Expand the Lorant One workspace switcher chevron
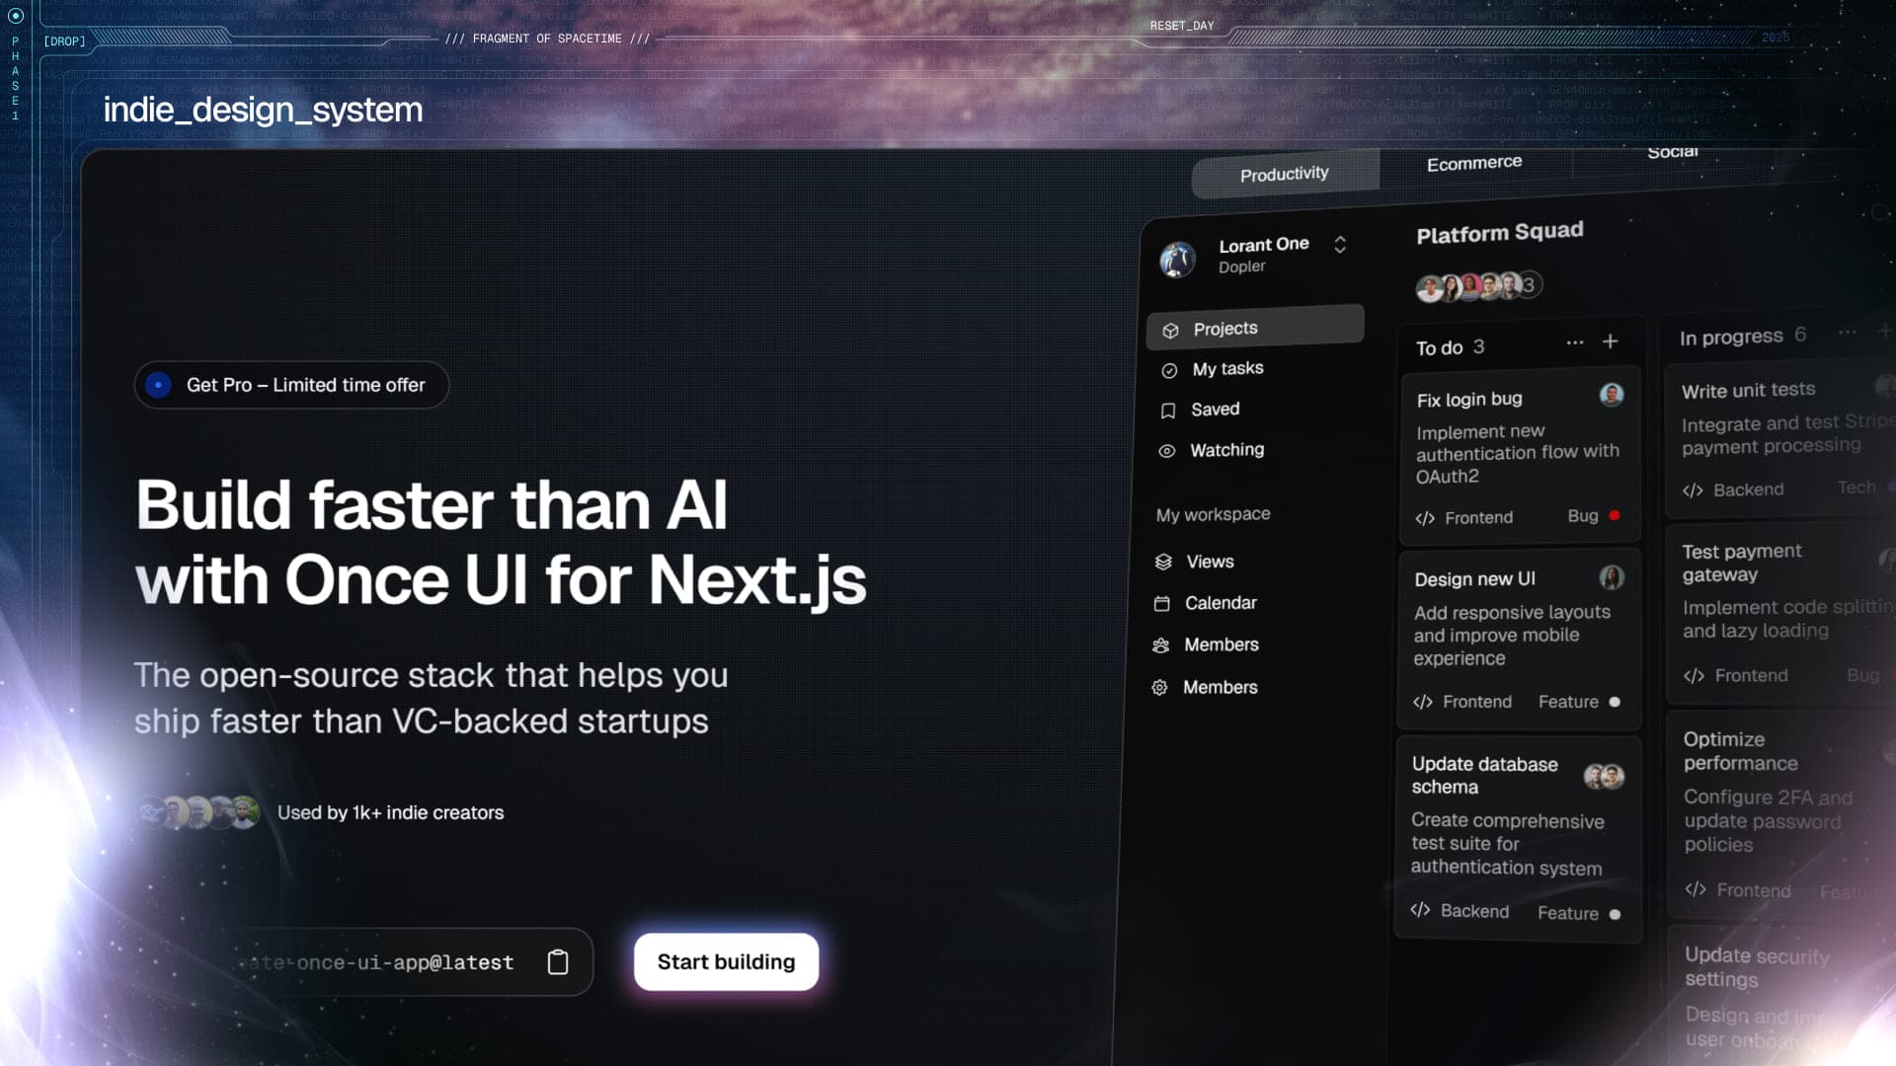 [x=1340, y=244]
